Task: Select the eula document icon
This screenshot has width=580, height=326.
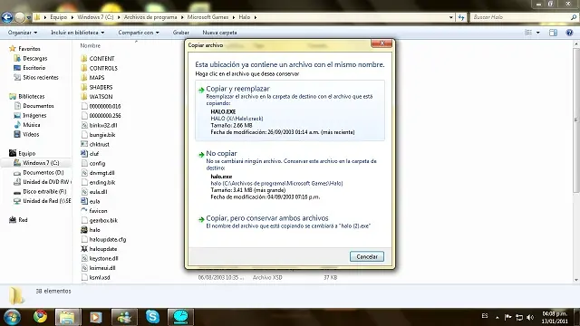Action: (84, 201)
